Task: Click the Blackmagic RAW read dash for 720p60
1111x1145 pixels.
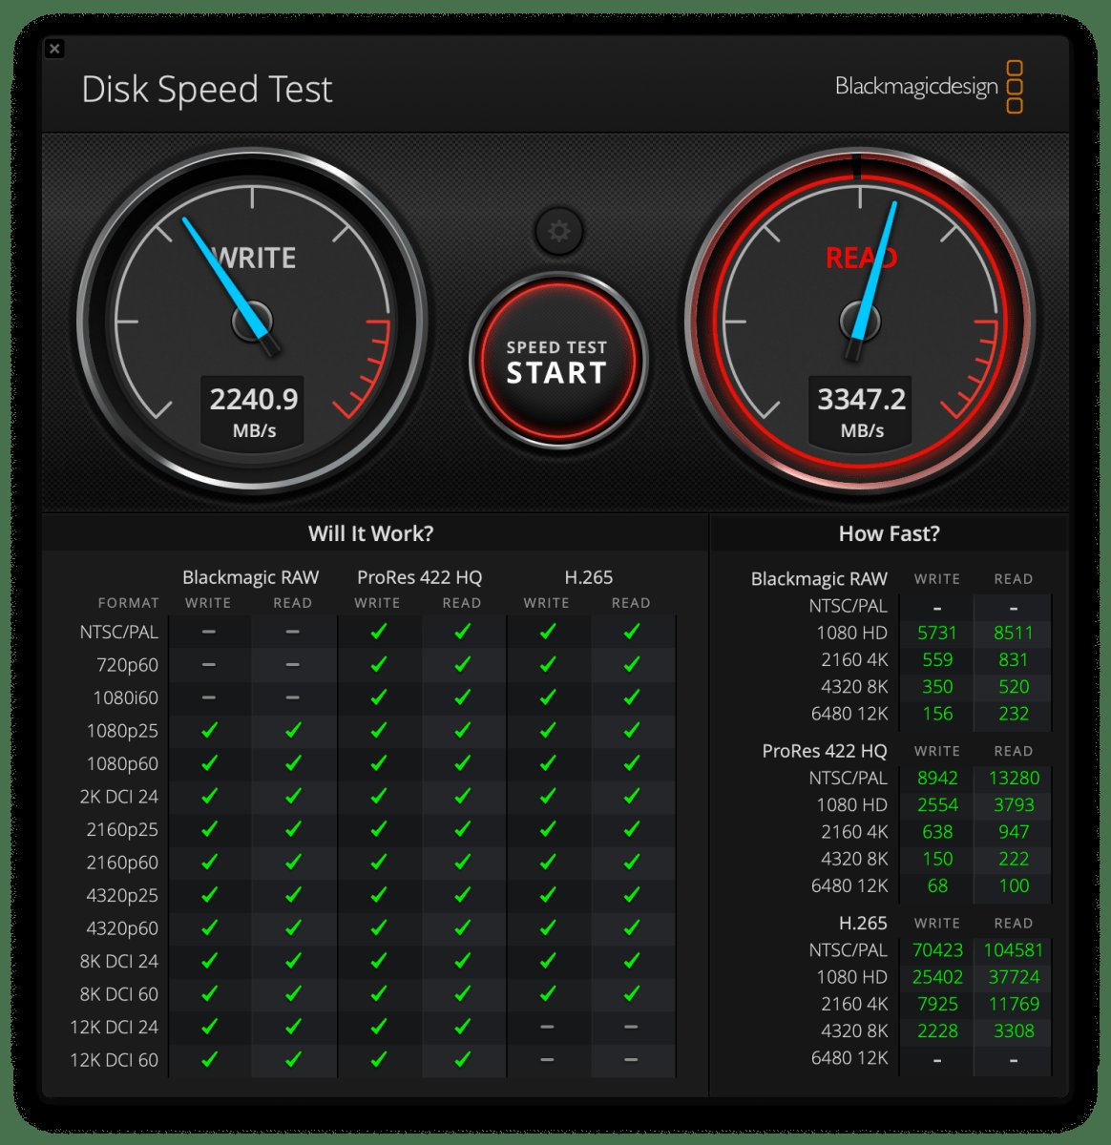Action: 293,665
